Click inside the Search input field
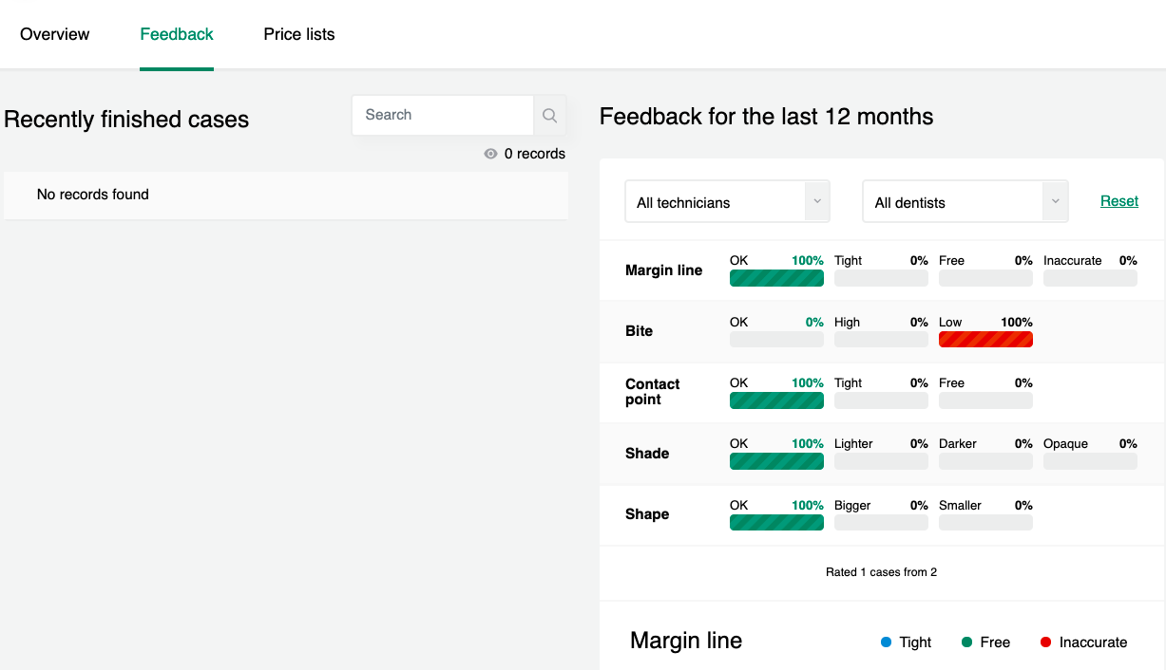Image resolution: width=1166 pixels, height=670 pixels. (x=442, y=114)
